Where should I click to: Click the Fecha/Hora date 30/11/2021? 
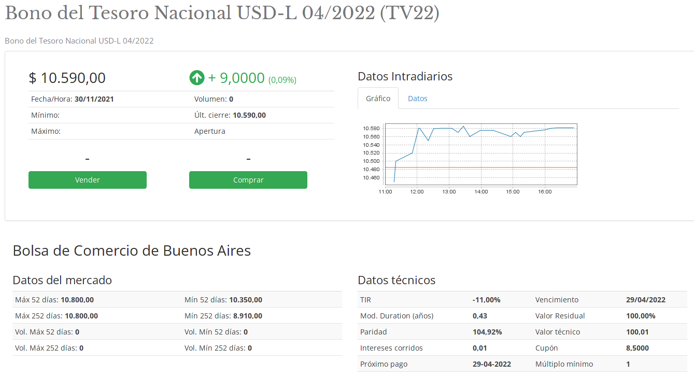94,99
